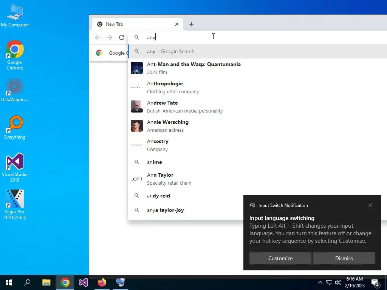Click magnifier icon beside 'anya taylor-joy'
The width and height of the screenshot is (387, 290).
tap(137, 210)
